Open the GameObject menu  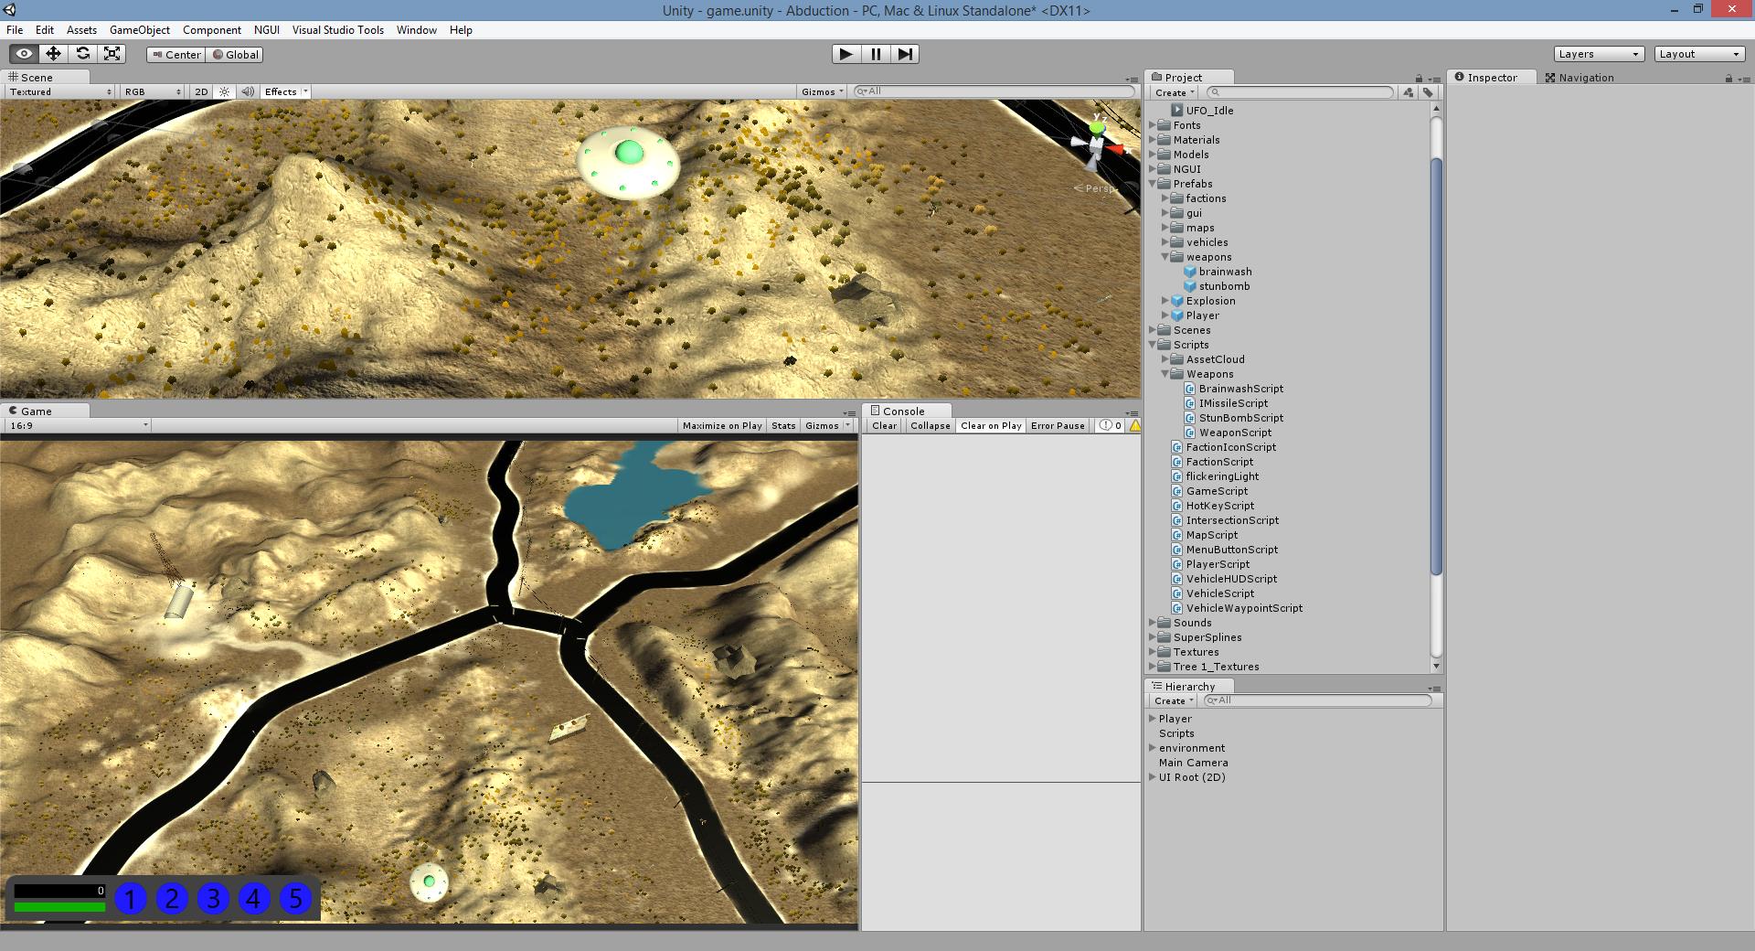click(140, 30)
